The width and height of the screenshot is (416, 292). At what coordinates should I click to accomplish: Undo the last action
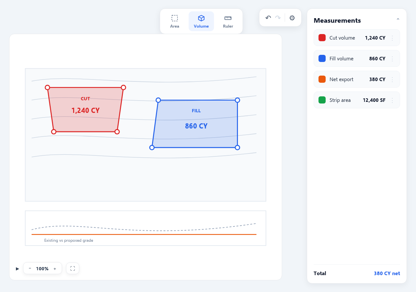click(268, 18)
